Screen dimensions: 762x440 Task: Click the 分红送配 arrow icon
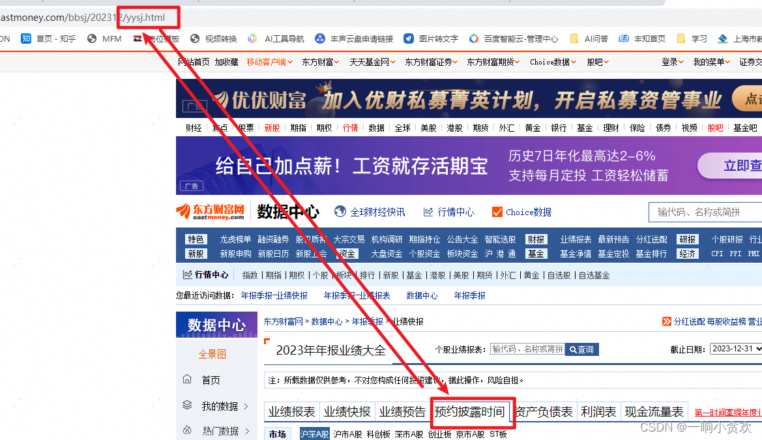(667, 321)
